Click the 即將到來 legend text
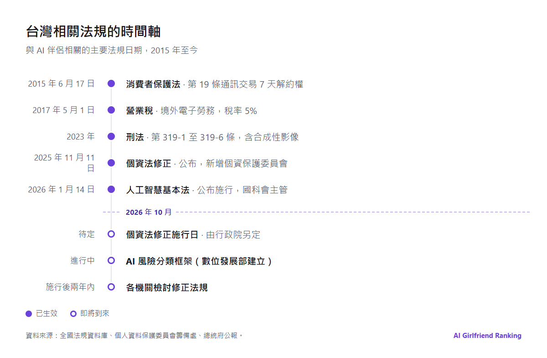Image resolution: width=547 pixels, height=358 pixels. (95, 314)
